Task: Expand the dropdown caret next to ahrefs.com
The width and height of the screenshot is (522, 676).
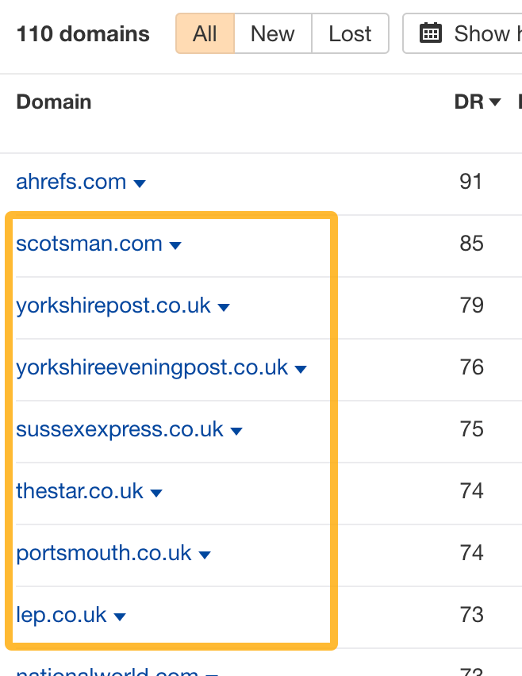Action: tap(140, 182)
